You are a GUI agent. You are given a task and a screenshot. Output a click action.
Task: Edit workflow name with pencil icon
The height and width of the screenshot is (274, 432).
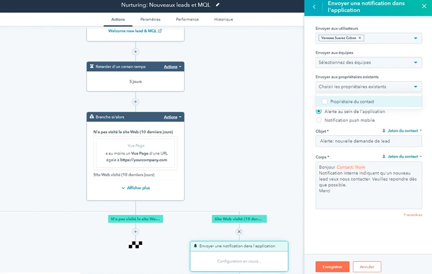click(x=218, y=5)
